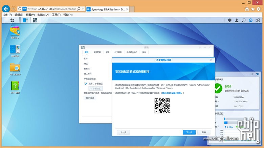The image size is (264, 148).
Task: Select the 帐号 account tab
Action: (x=87, y=52)
